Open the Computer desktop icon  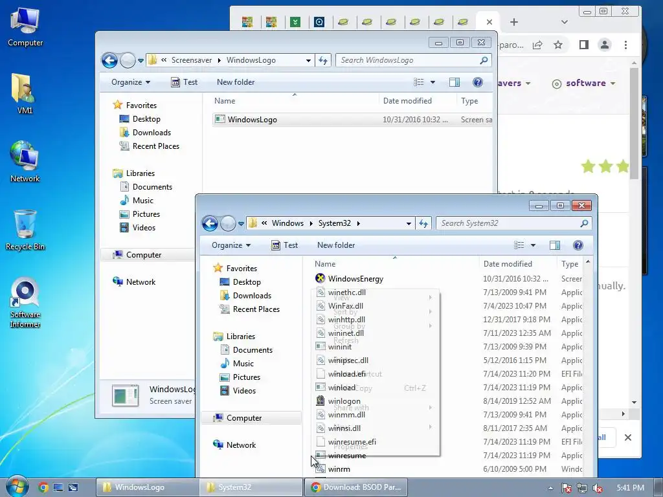(25, 26)
